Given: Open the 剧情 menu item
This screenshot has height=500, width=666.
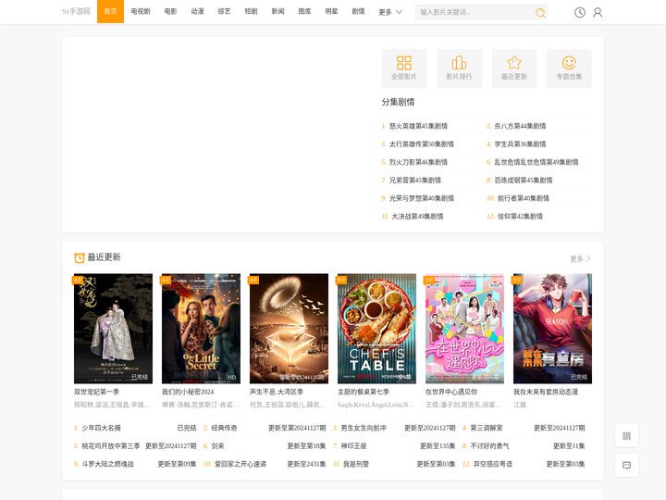Looking at the screenshot, I should point(358,11).
